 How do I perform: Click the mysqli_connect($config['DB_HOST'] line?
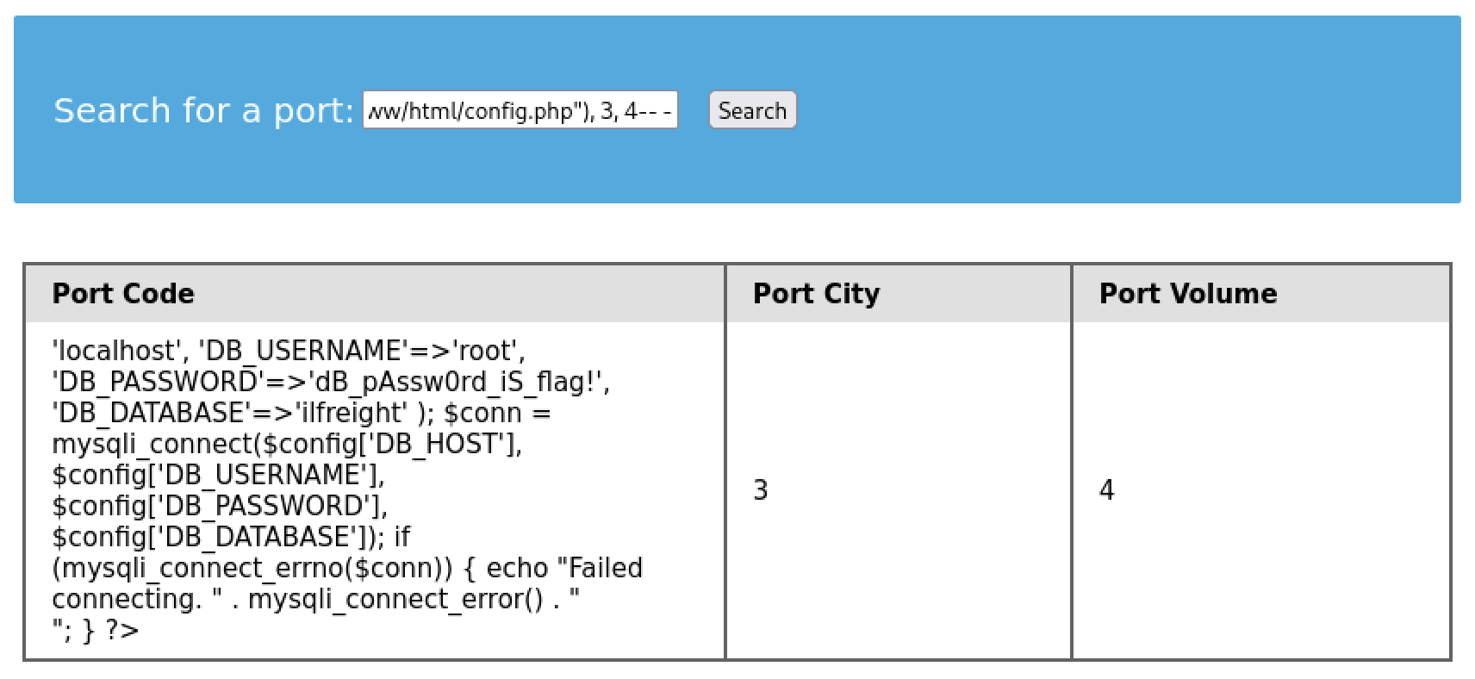tap(287, 444)
